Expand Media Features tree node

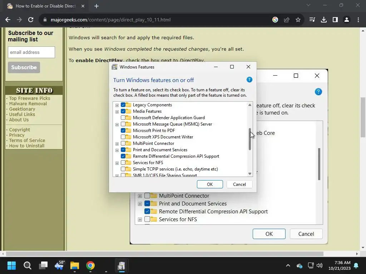coord(117,112)
